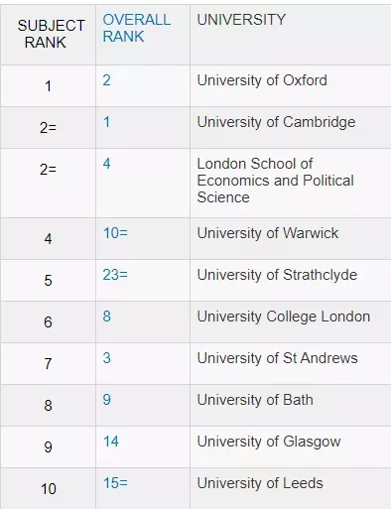Open the 15= overall rank link

[x=115, y=483]
